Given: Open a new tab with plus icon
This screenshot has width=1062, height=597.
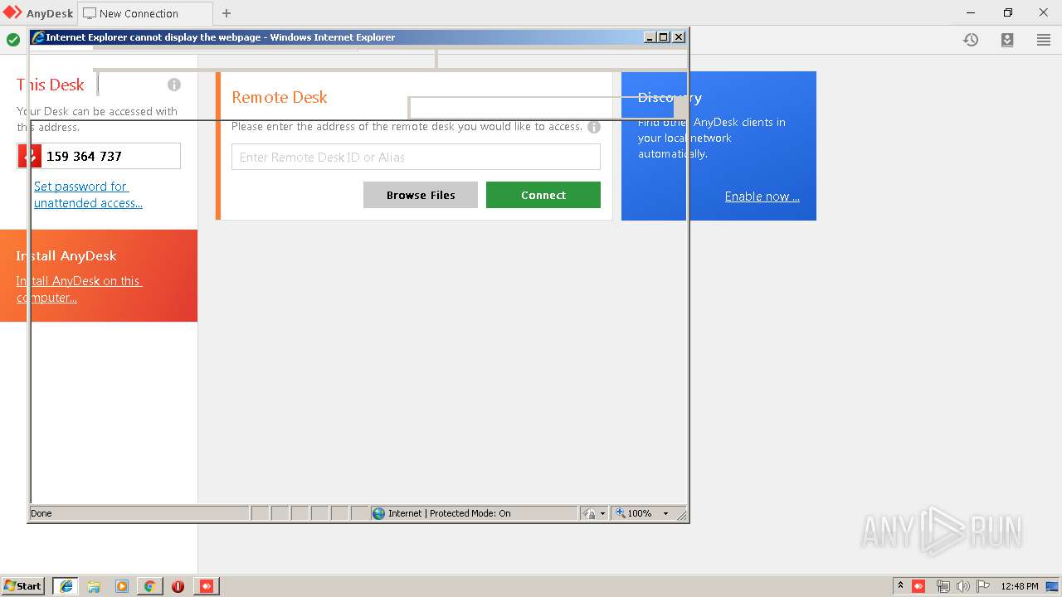Looking at the screenshot, I should pos(227,13).
